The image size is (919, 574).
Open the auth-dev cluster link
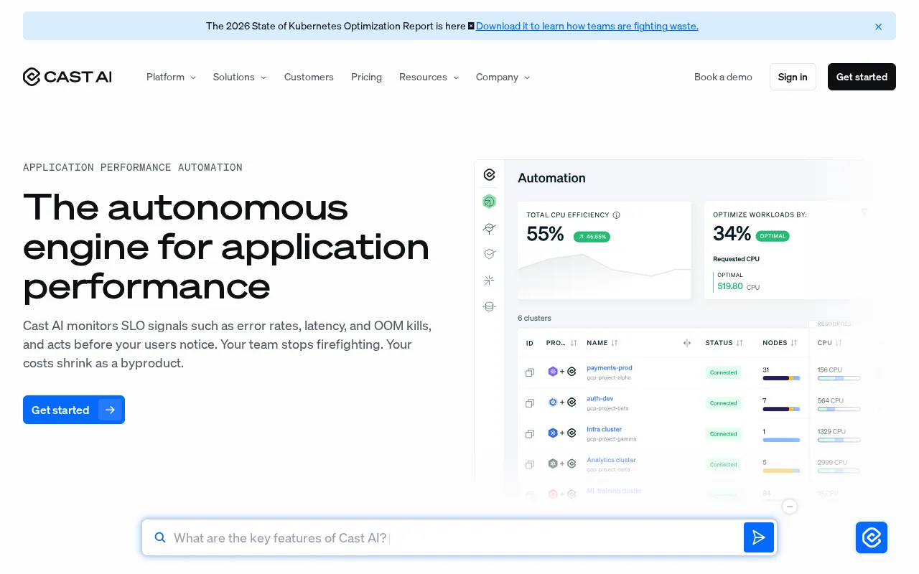[x=600, y=398]
